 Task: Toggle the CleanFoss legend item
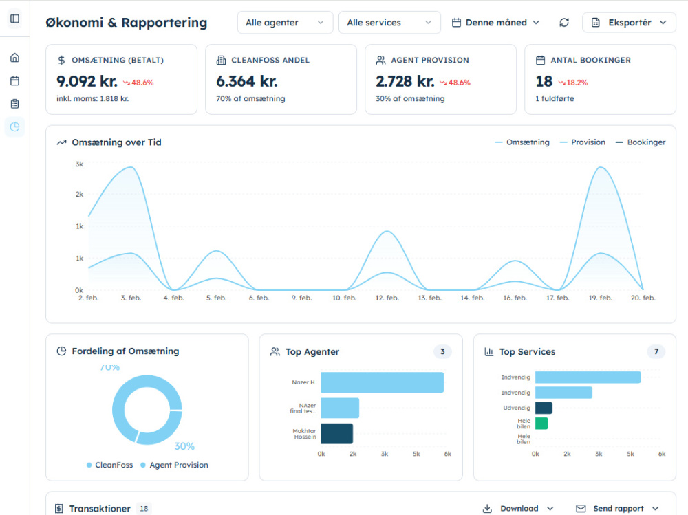pos(109,465)
